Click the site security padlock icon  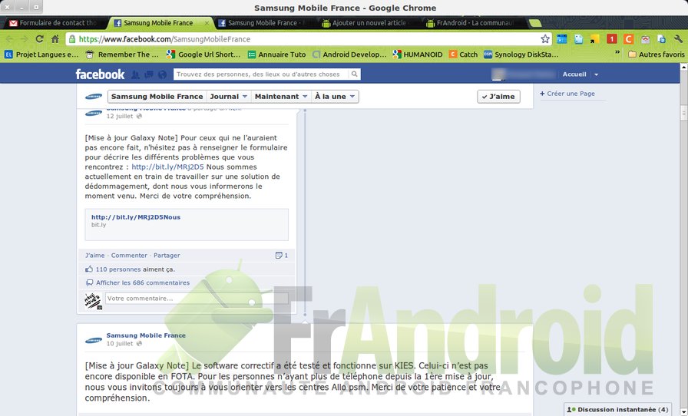point(72,39)
